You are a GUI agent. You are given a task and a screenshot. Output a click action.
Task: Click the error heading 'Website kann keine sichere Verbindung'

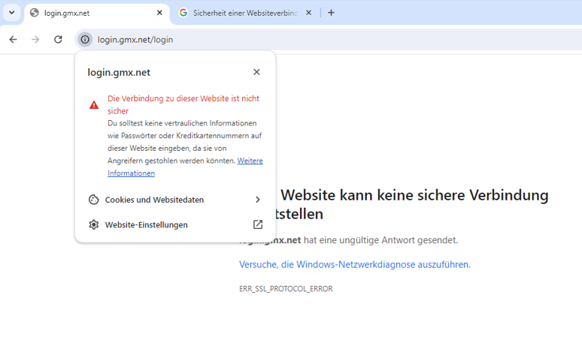click(414, 195)
